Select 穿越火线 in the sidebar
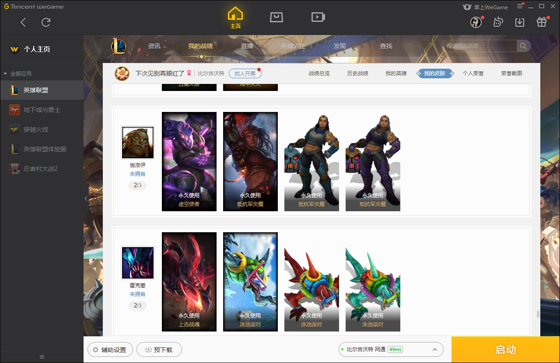Viewport: 560px width, 363px height. pyautogui.click(x=42, y=129)
